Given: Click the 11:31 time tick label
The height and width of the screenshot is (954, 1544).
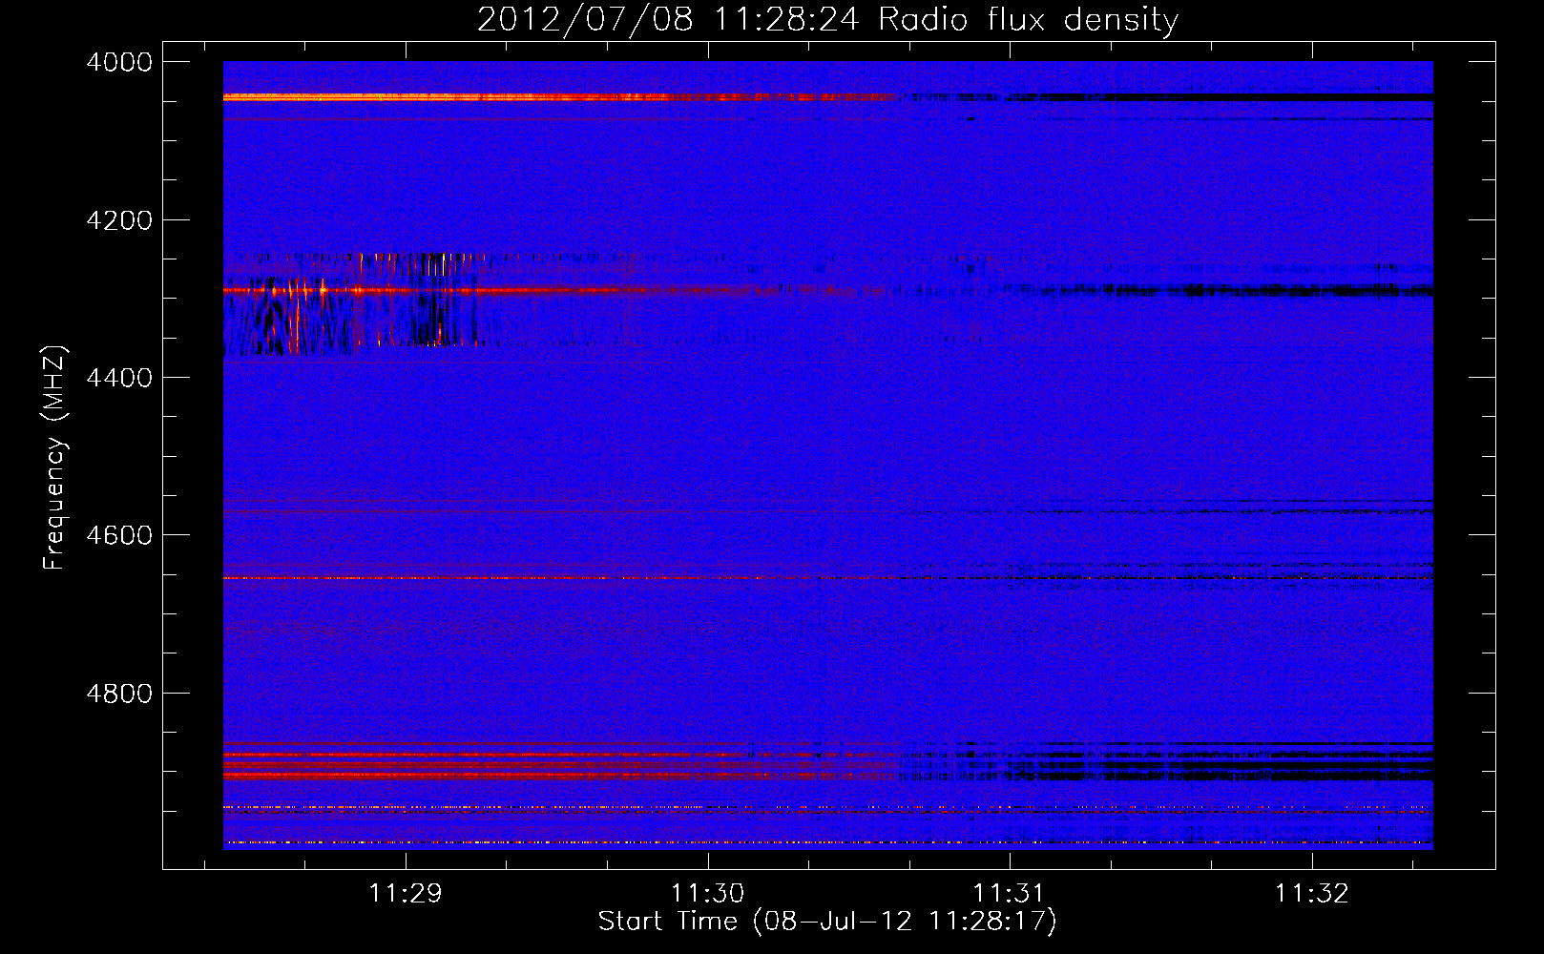Looking at the screenshot, I should [1009, 893].
